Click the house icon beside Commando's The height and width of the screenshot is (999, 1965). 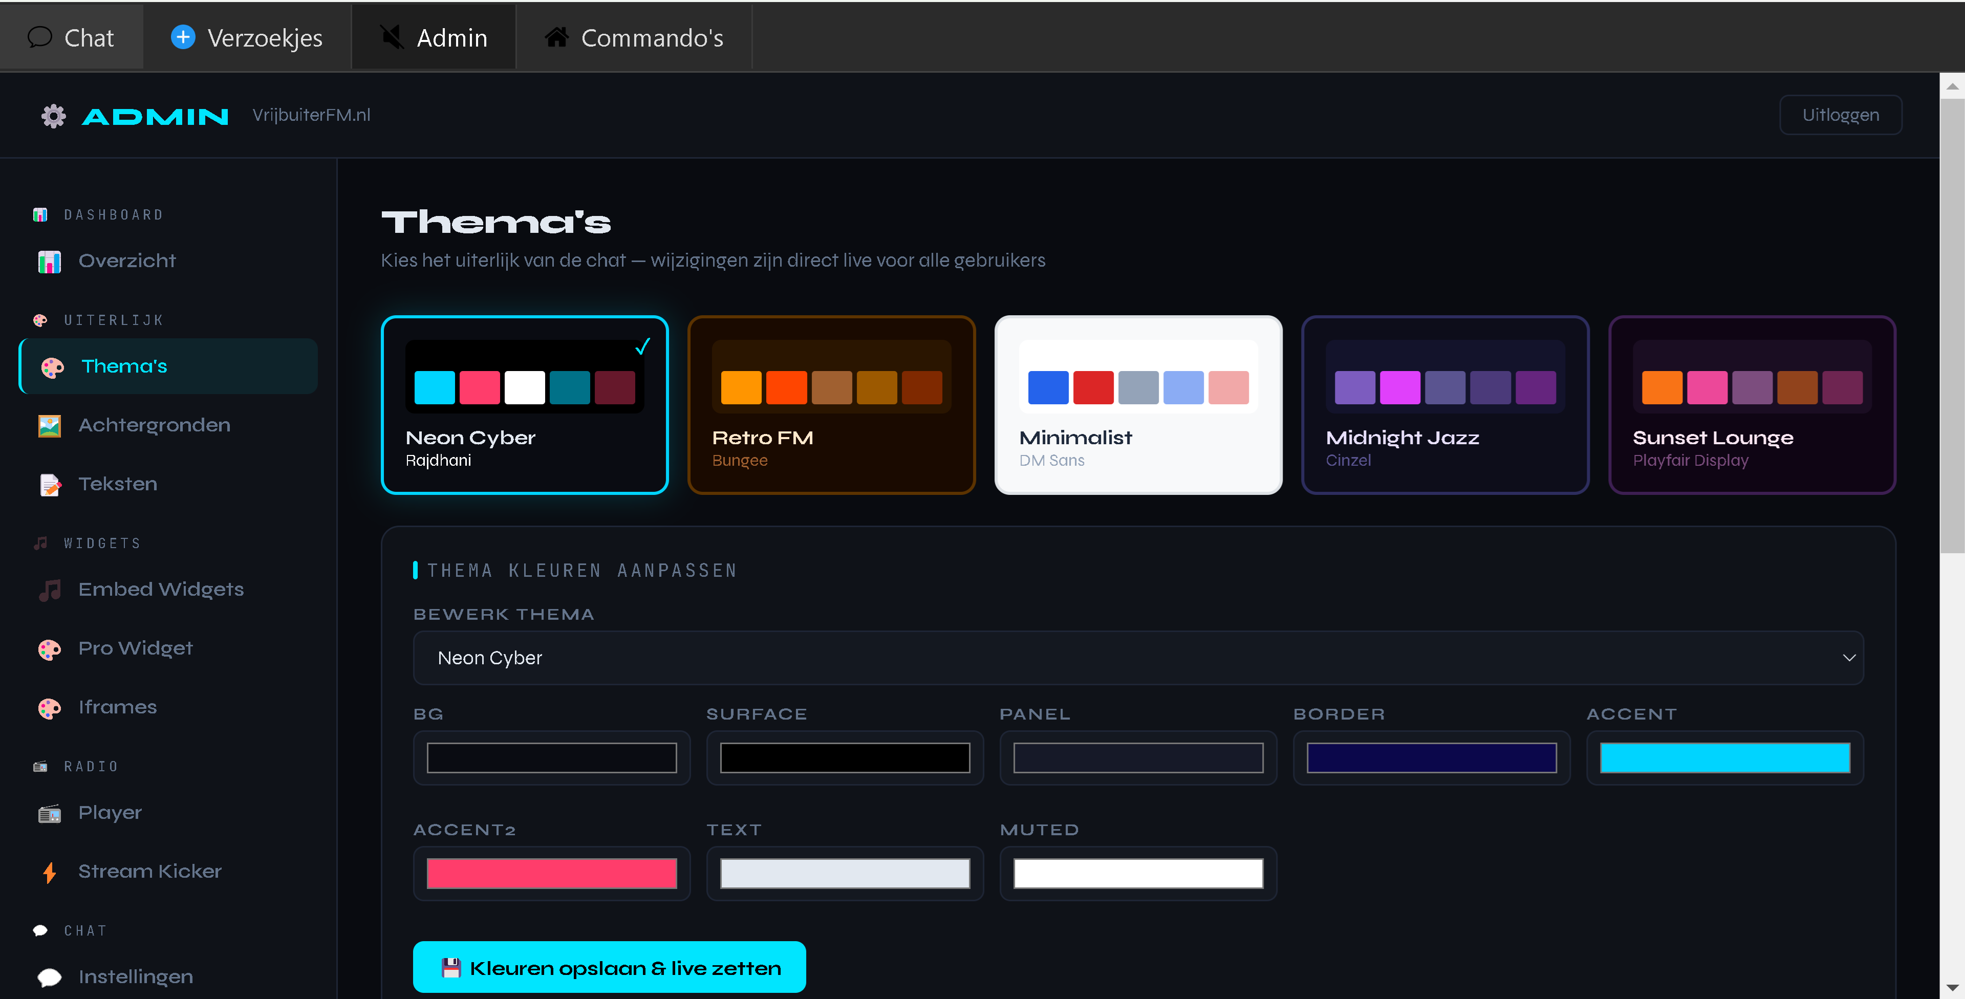tap(557, 37)
